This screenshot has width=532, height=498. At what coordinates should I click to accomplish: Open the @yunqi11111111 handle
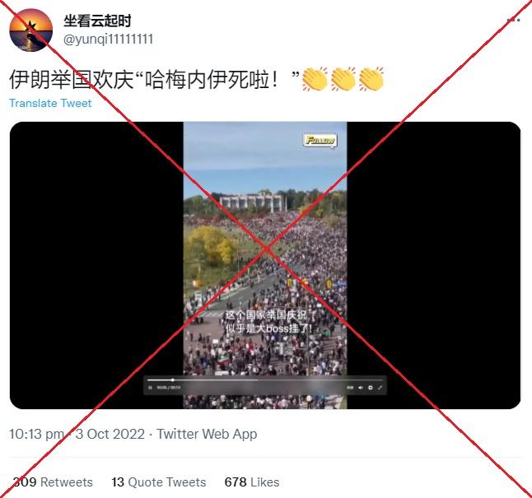(108, 40)
